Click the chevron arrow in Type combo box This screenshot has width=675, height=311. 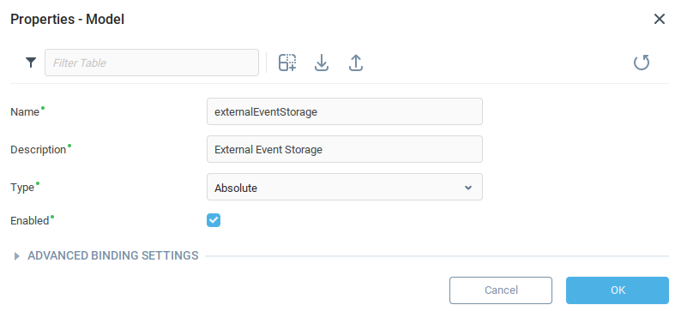pyautogui.click(x=468, y=188)
